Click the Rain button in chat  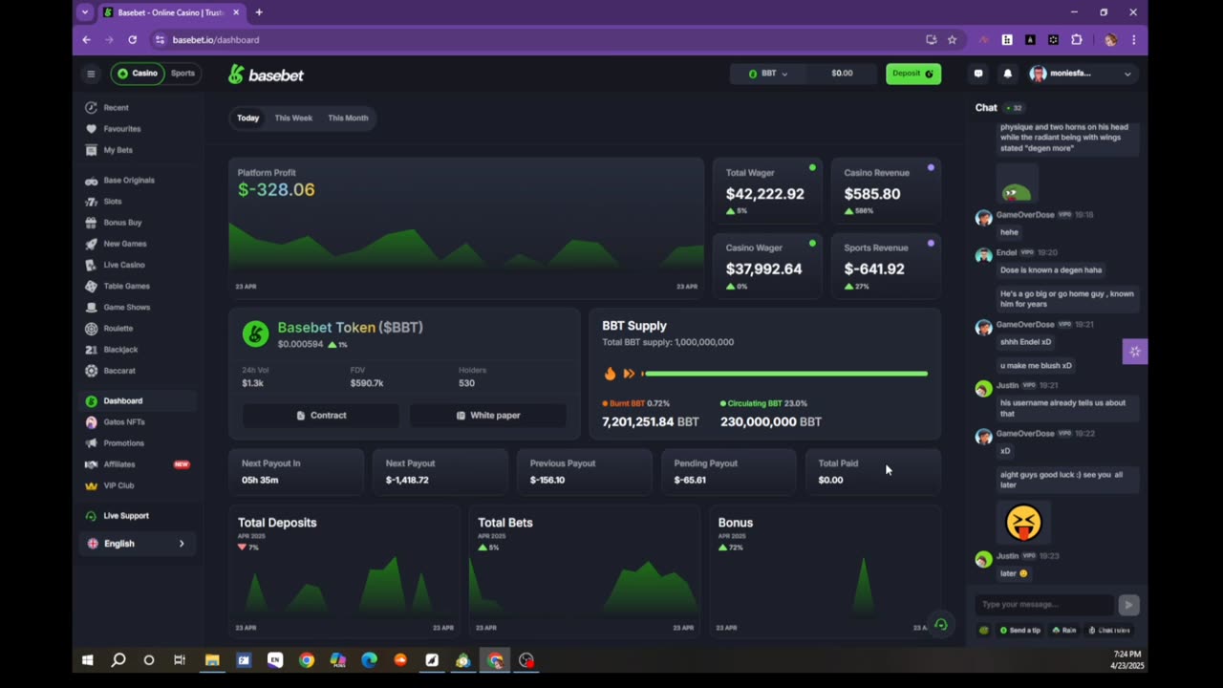[x=1064, y=631]
